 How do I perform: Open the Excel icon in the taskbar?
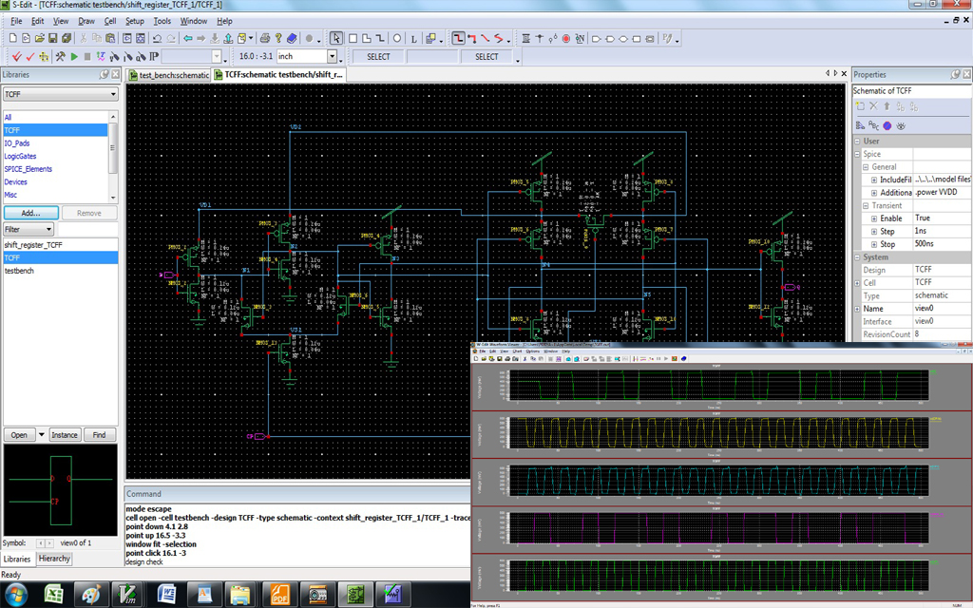point(53,595)
